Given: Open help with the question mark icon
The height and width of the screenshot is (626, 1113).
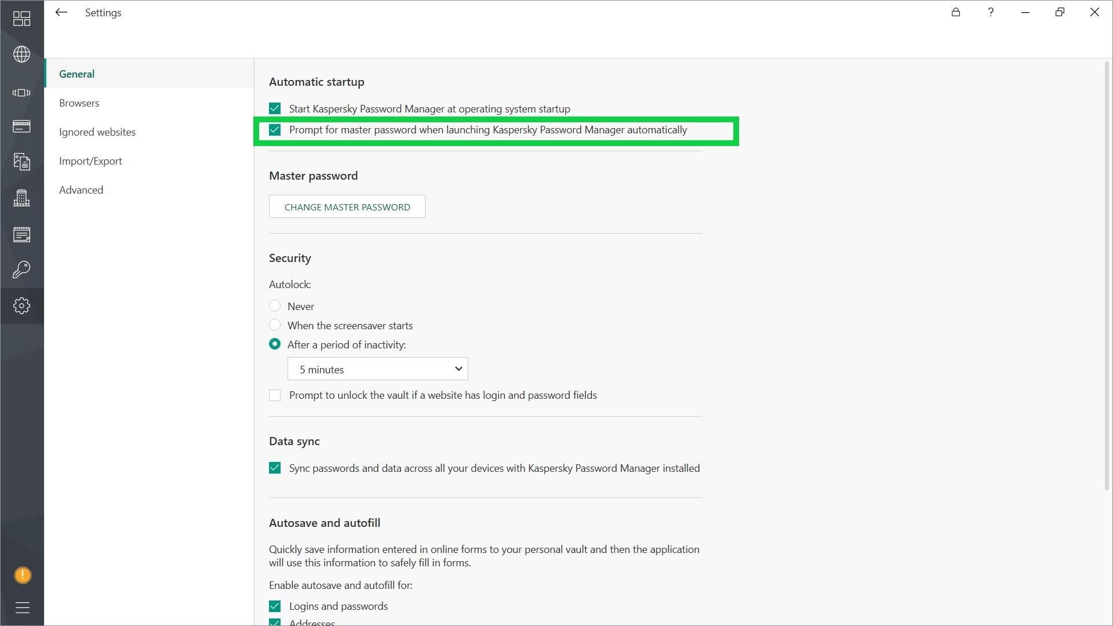Looking at the screenshot, I should pos(991,12).
